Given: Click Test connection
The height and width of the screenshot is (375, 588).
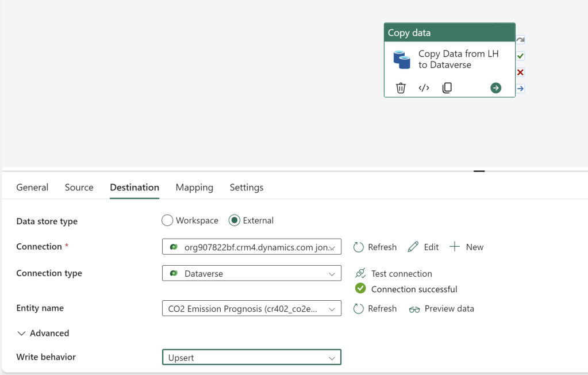Looking at the screenshot, I should (x=394, y=274).
